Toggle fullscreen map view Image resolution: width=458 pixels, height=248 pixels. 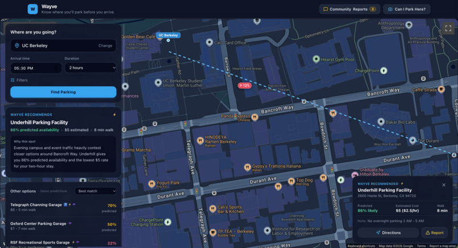[448, 28]
